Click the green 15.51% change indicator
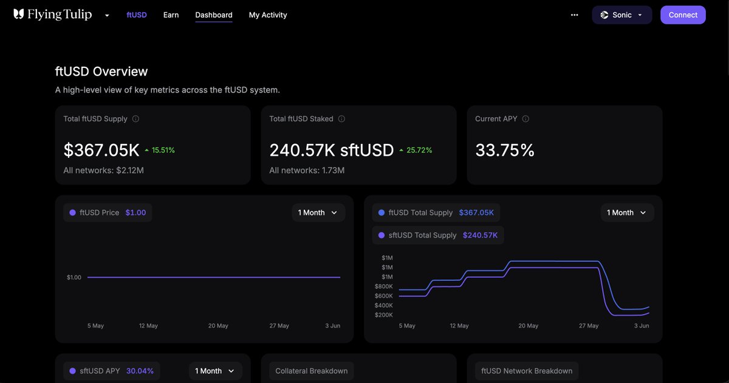This screenshot has height=383, width=729. coord(160,150)
